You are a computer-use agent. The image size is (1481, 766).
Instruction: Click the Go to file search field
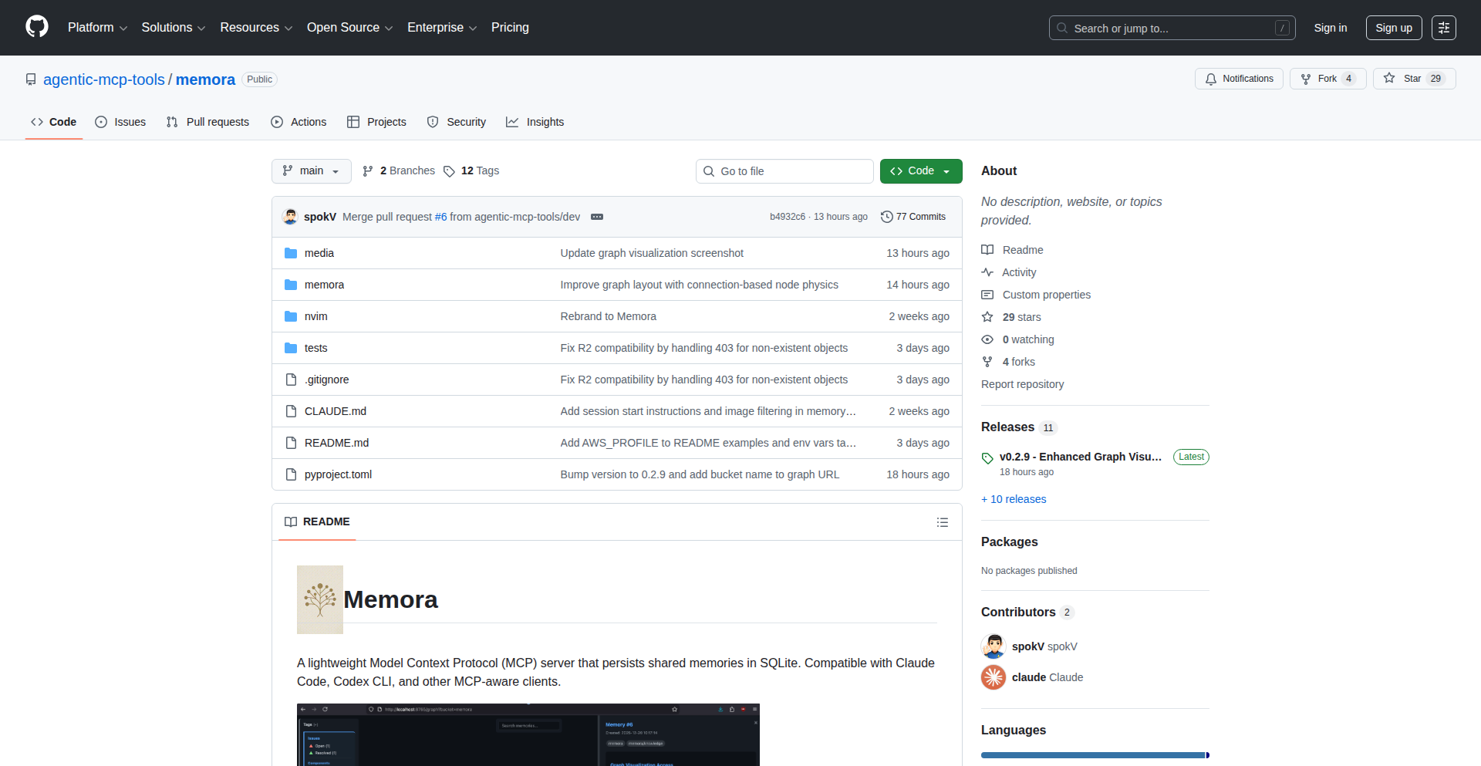point(784,170)
